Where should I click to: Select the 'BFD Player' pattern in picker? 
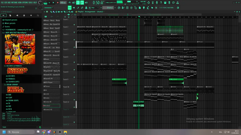(x=52, y=82)
